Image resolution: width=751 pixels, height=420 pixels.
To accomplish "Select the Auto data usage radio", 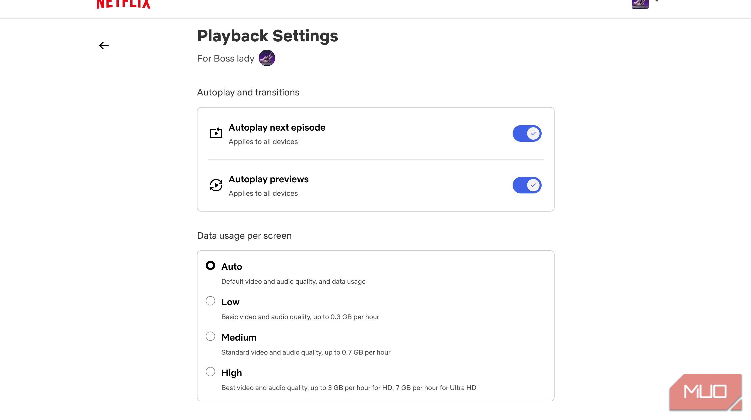I will [210, 266].
